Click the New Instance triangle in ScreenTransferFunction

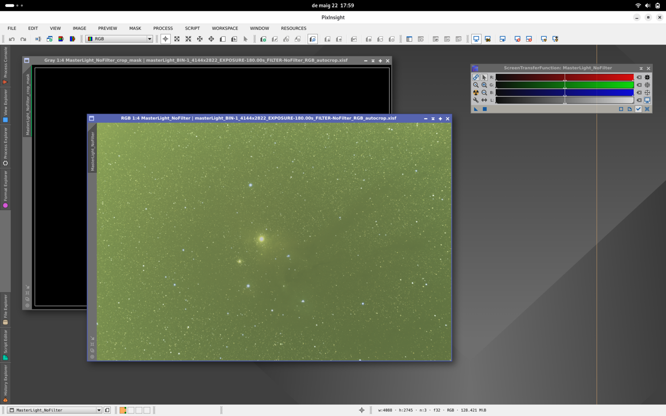[476, 109]
